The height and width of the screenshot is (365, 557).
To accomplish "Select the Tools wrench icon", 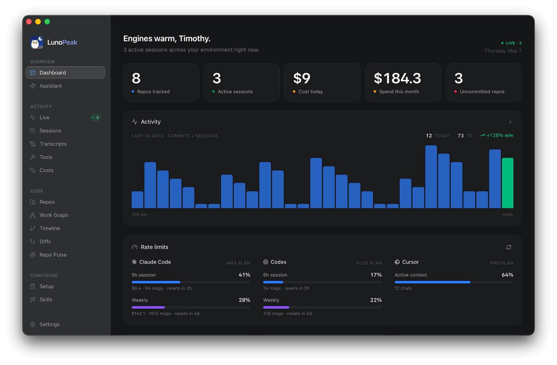I will (33, 157).
